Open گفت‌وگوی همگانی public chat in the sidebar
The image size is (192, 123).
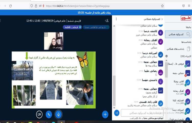tap(178, 34)
